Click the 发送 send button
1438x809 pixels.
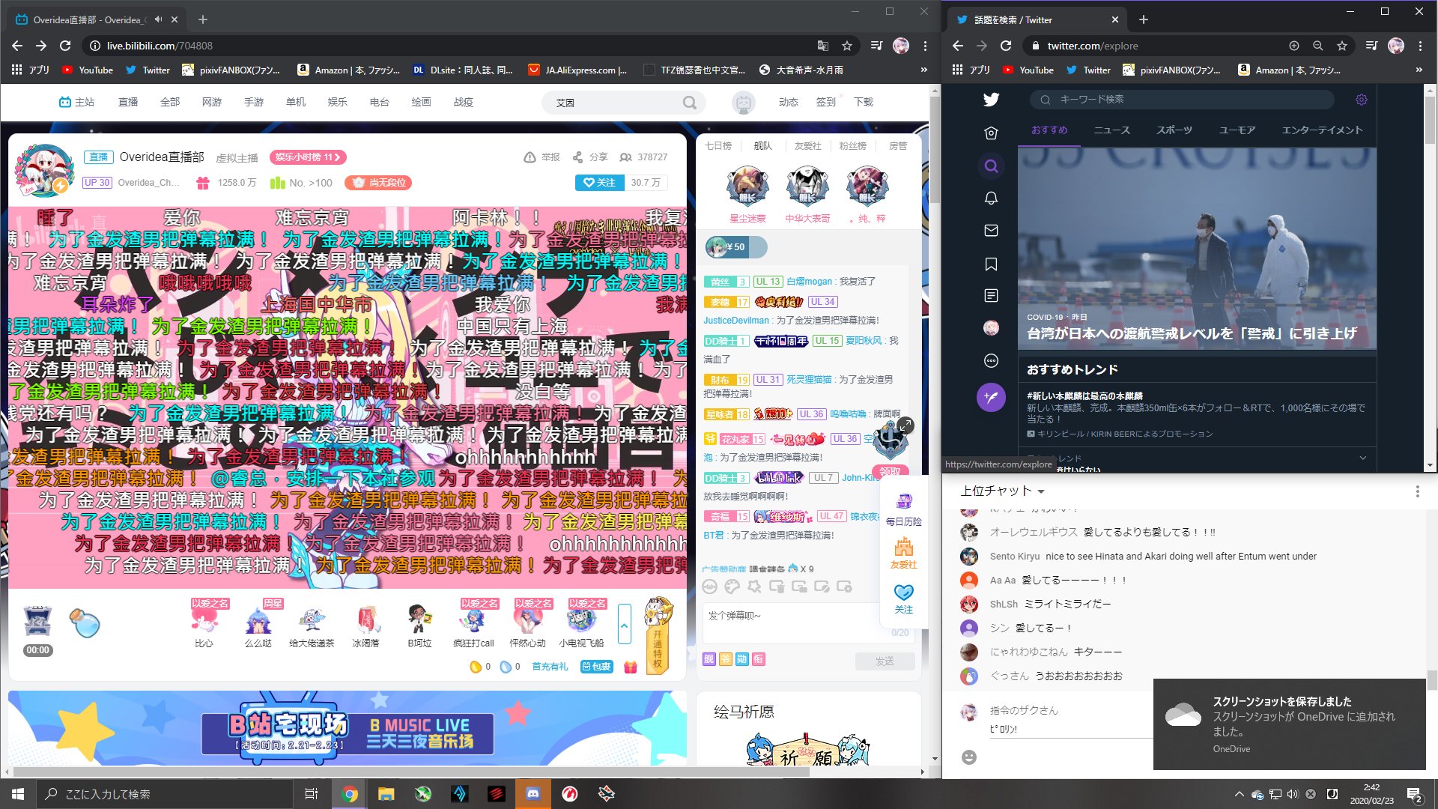coord(885,661)
